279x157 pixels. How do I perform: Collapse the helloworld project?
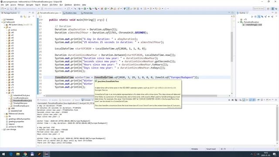[2, 22]
